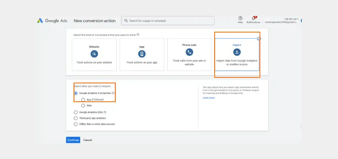
Task: Click the Continue button
Action: pyautogui.click(x=73, y=140)
